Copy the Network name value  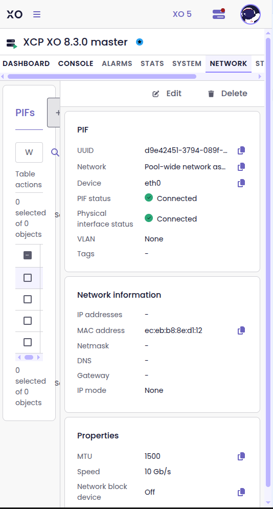click(x=241, y=167)
